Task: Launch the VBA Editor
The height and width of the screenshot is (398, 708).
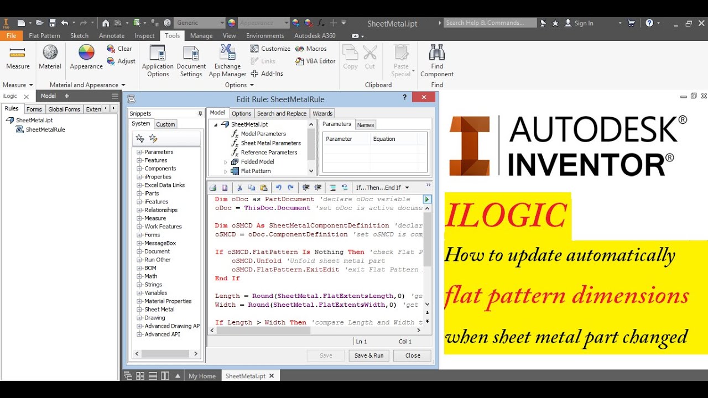Action: click(316, 61)
